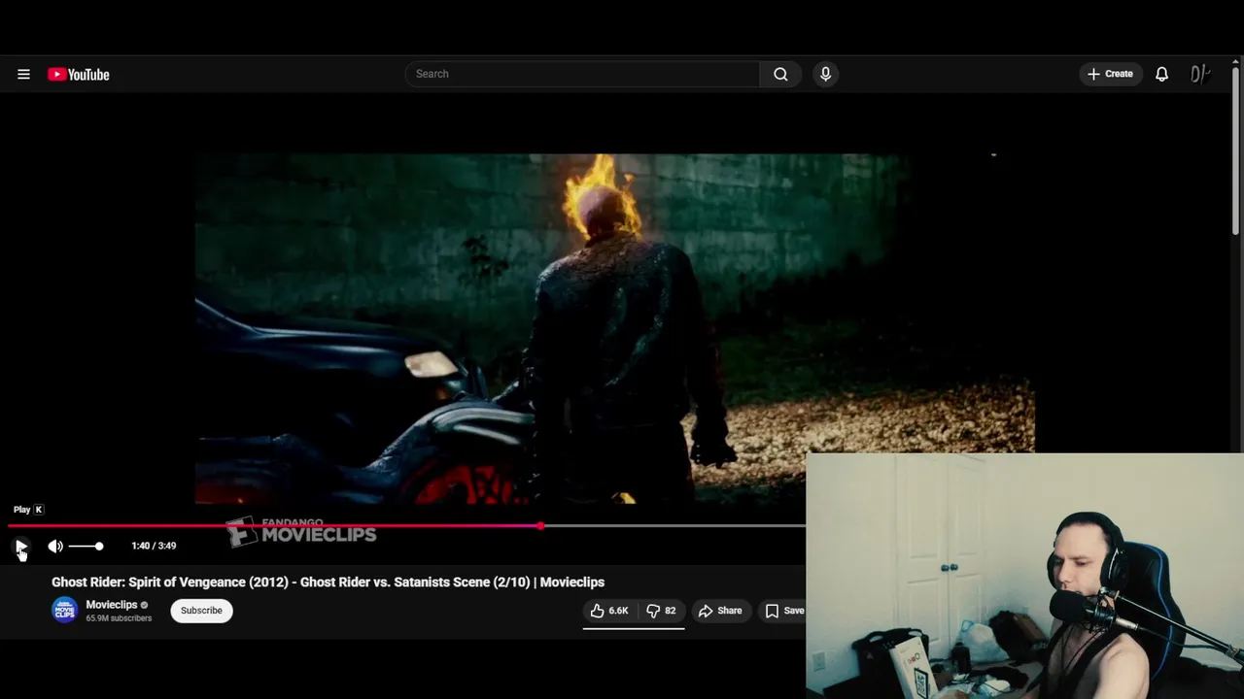Image resolution: width=1244 pixels, height=699 pixels.
Task: Click the magnifying glass search button
Action: [780, 74]
